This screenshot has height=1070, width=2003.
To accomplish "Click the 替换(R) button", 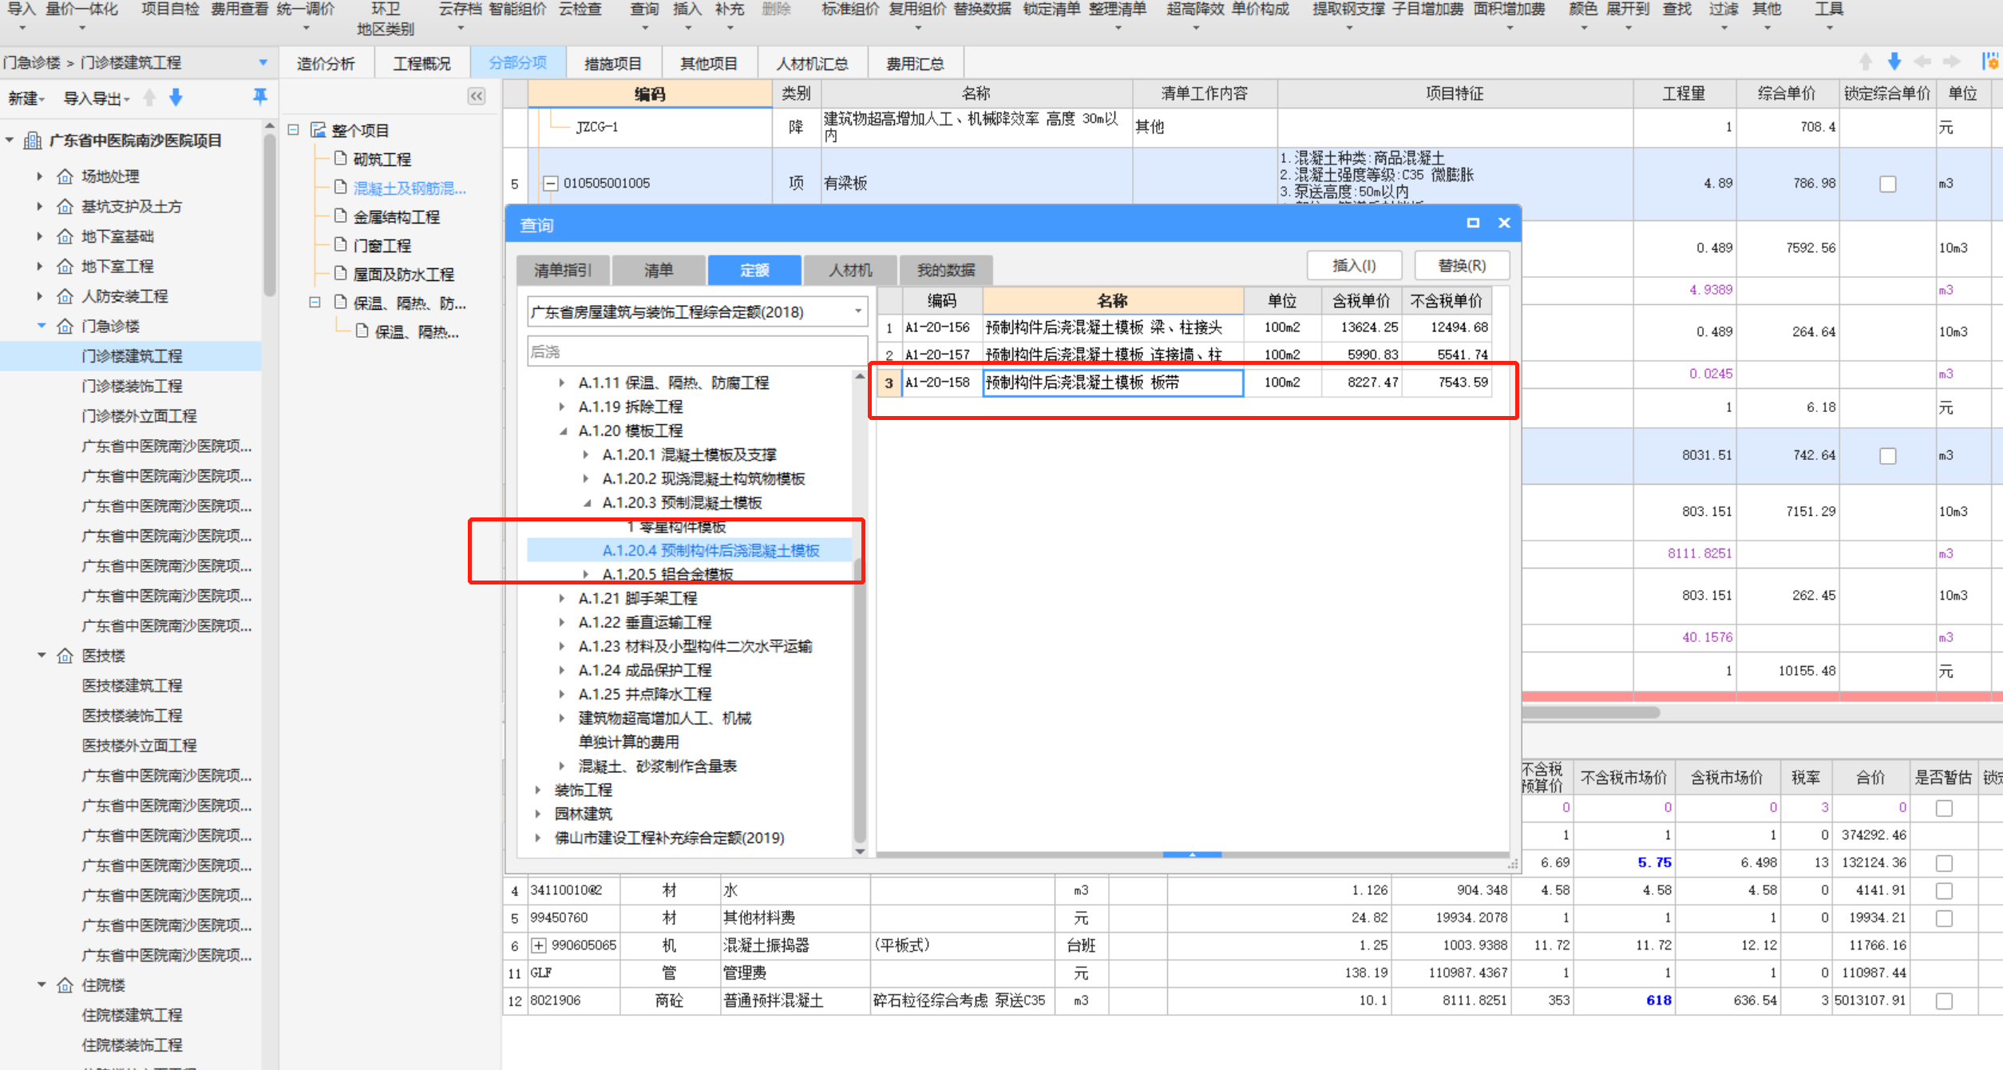I will tap(1462, 265).
